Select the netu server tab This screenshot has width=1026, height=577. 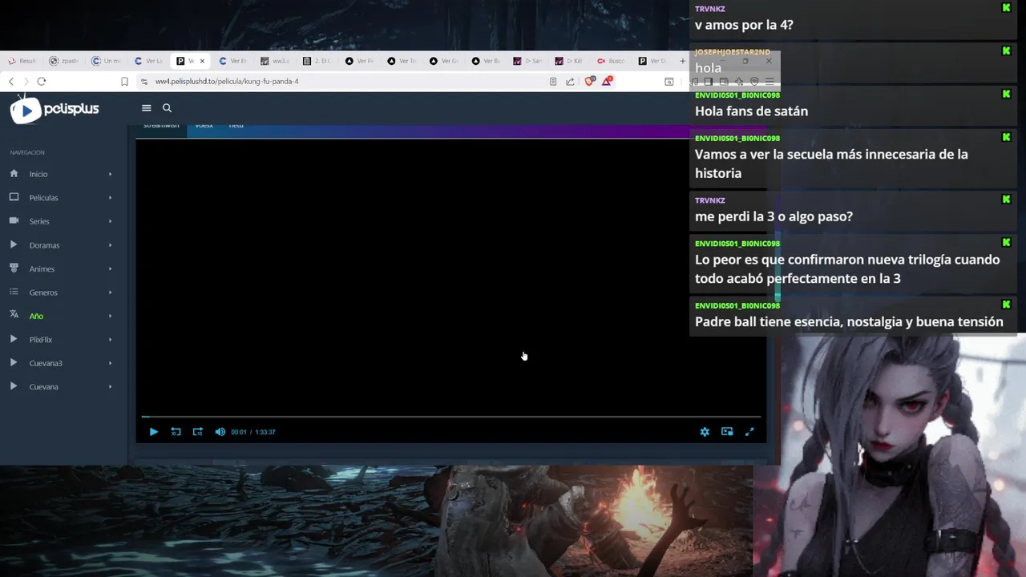tap(236, 127)
